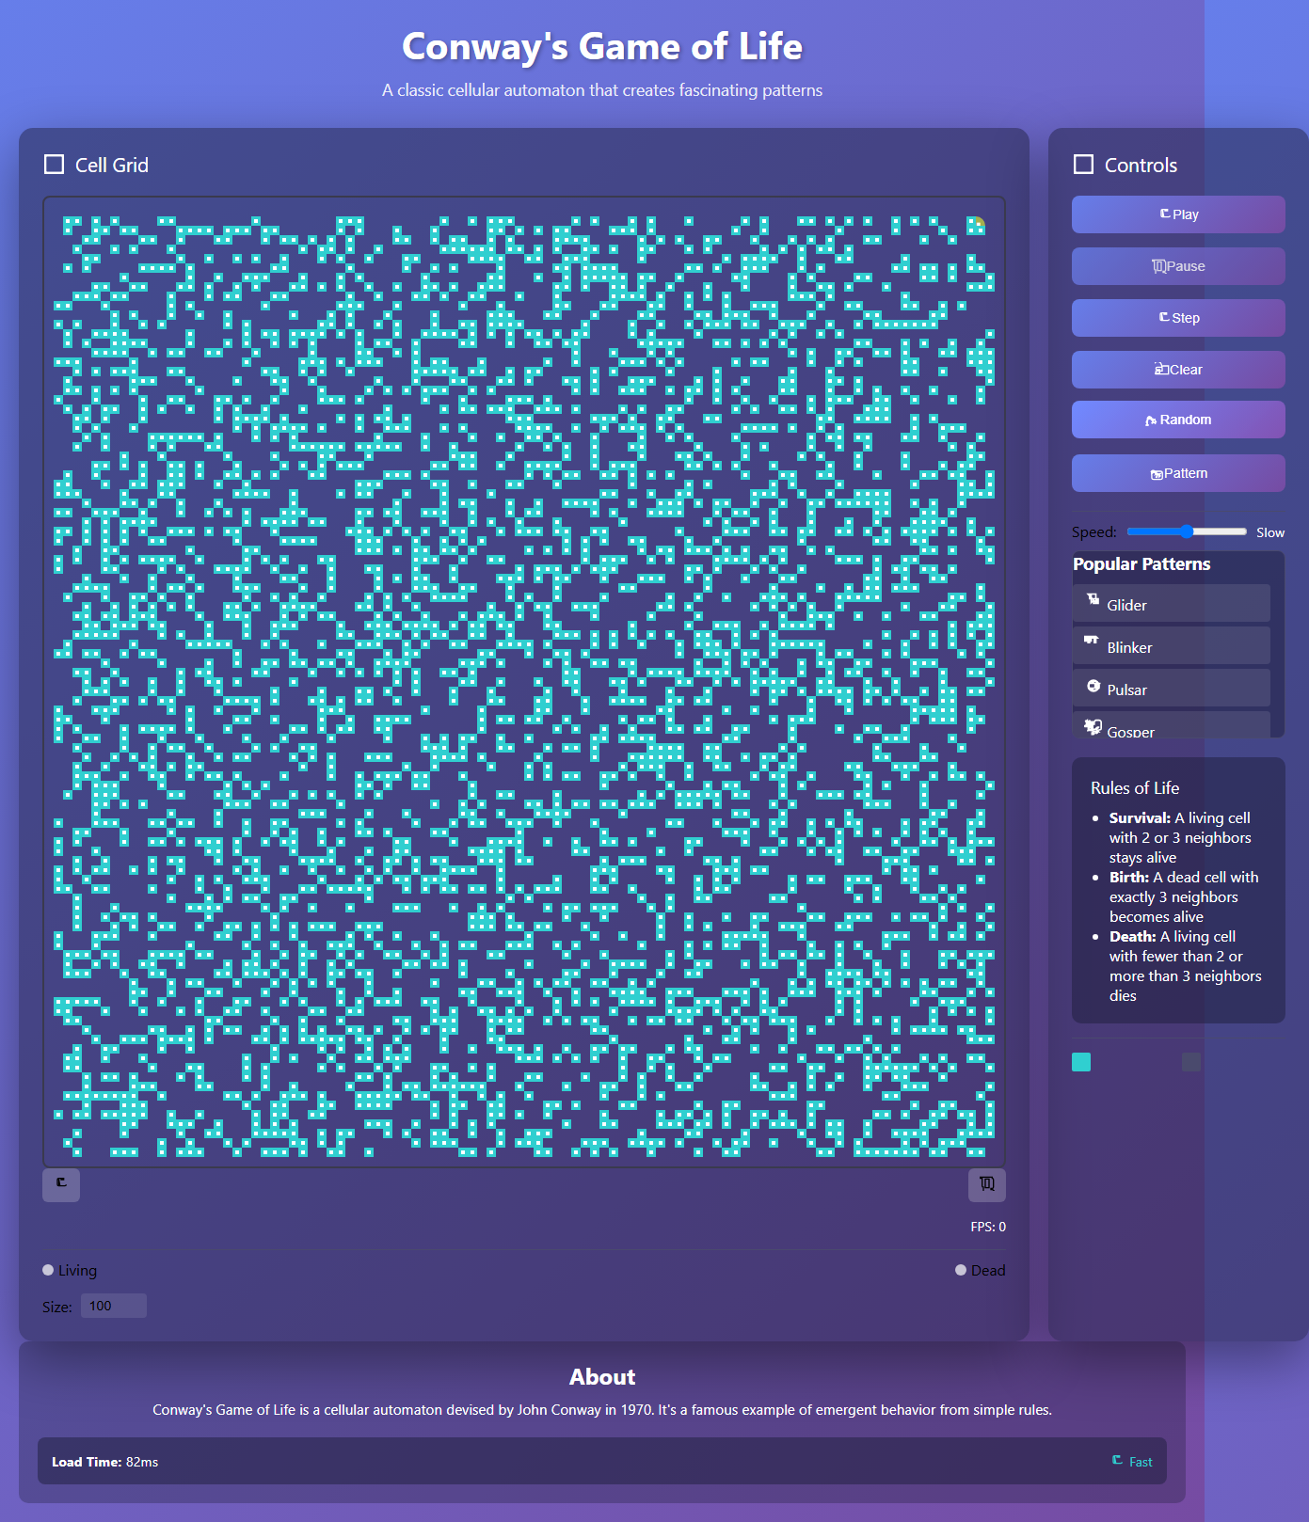Click the square icon beside Cell Grid

(55, 165)
